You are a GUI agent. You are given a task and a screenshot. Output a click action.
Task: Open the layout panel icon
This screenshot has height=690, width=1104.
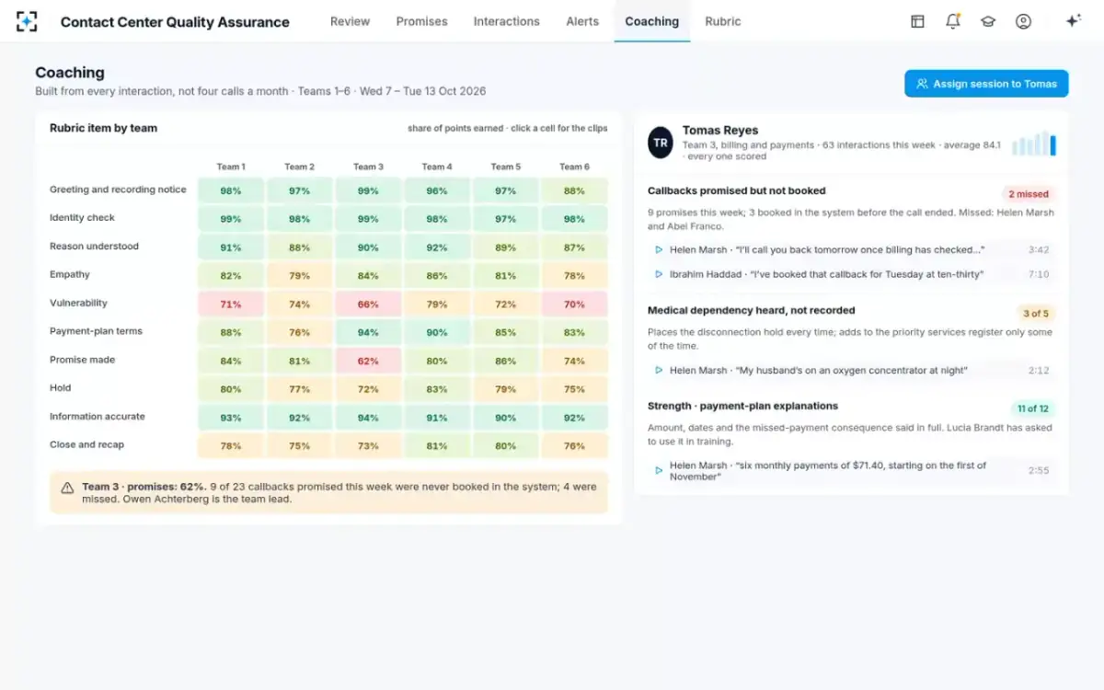pyautogui.click(x=917, y=21)
